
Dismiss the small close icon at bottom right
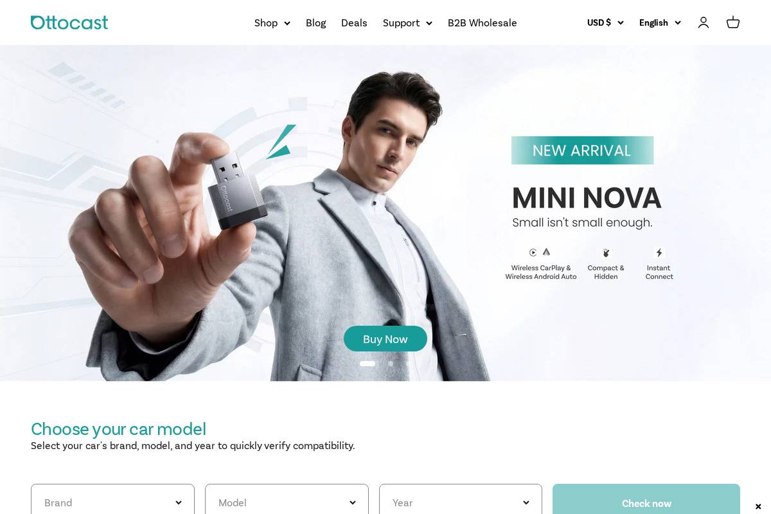tap(758, 506)
